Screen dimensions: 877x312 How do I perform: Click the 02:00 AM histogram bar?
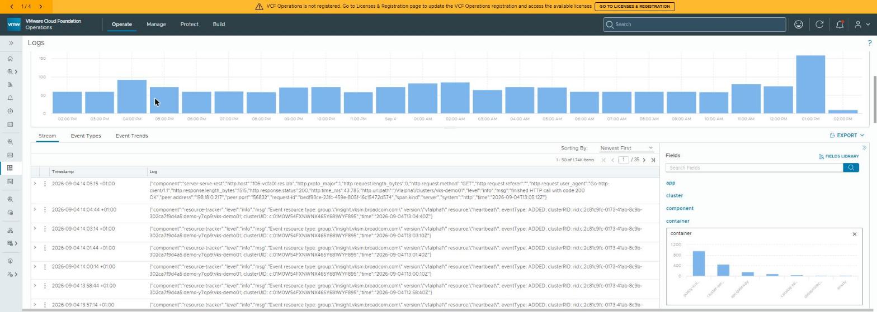click(455, 98)
